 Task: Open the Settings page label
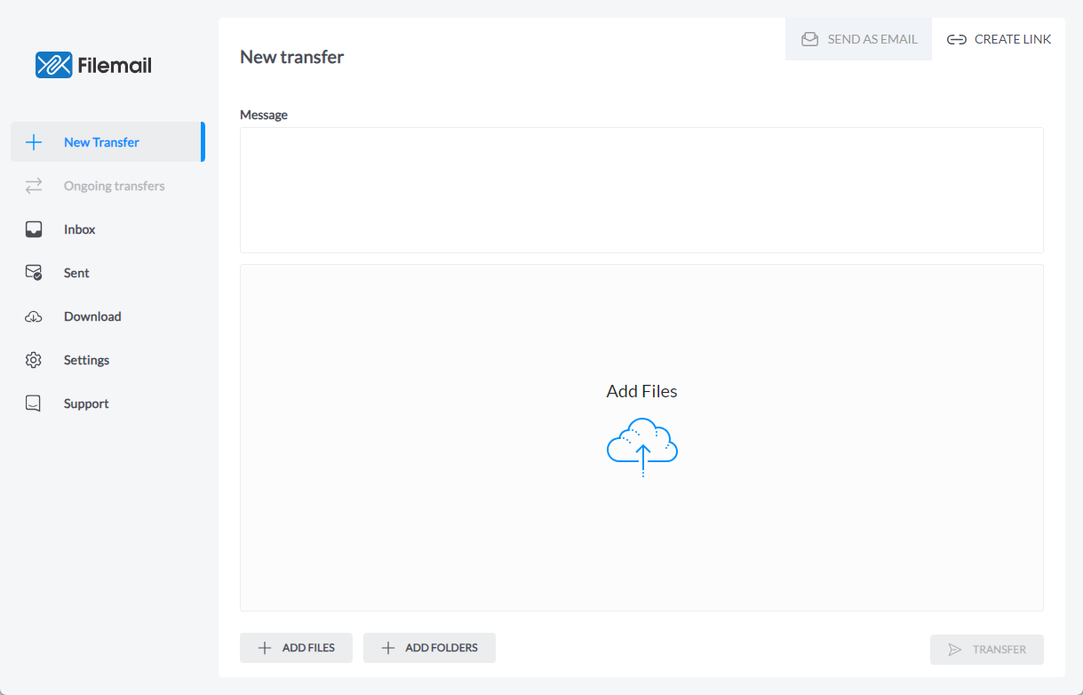[x=86, y=360]
